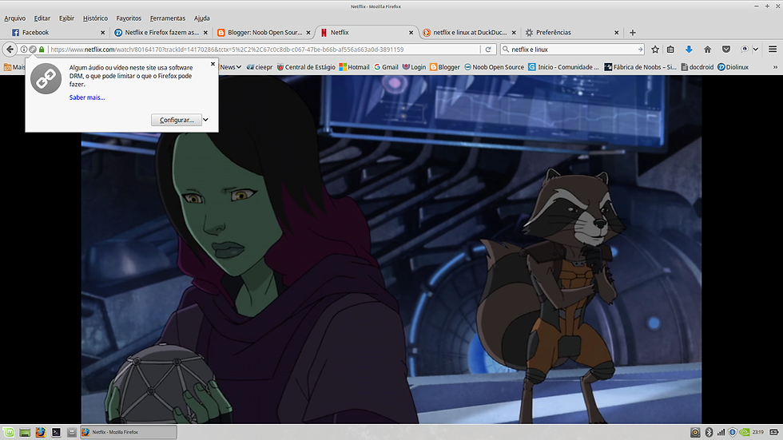
Task: Click the Netflix video playback area
Action: pyautogui.click(x=391, y=249)
